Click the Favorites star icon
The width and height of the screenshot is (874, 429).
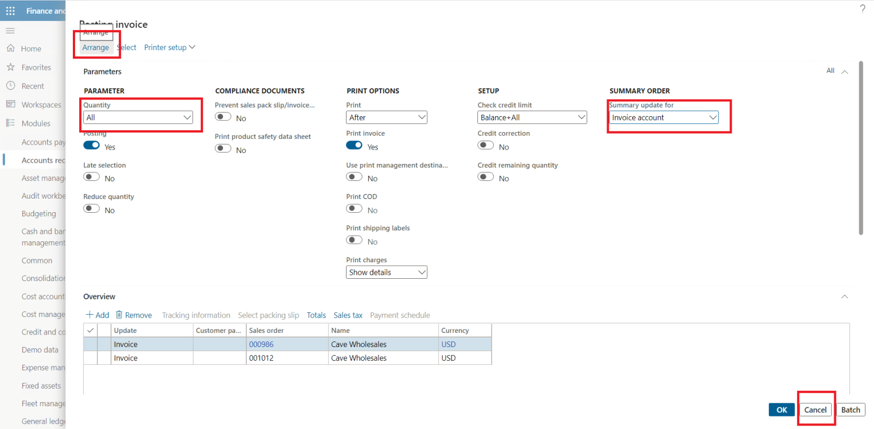tap(10, 67)
